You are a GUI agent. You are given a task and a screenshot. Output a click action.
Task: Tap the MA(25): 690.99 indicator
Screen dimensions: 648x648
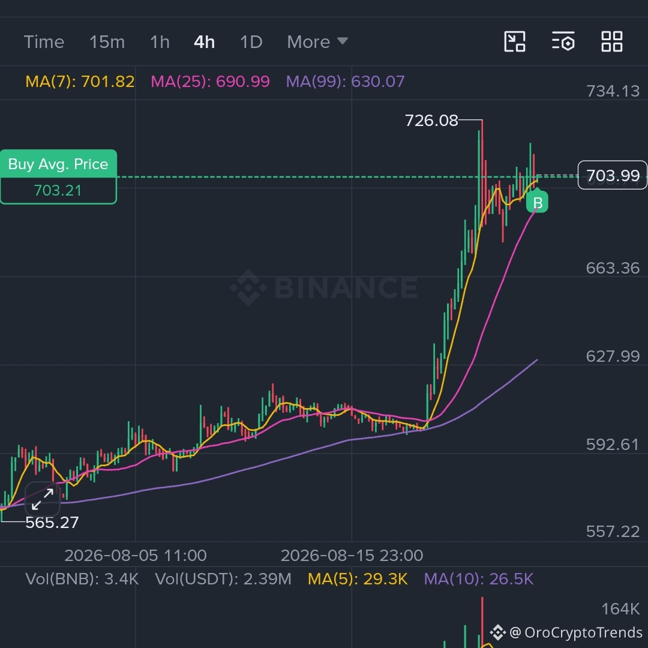pyautogui.click(x=210, y=82)
